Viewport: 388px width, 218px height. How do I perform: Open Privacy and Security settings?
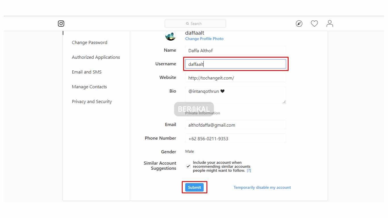pyautogui.click(x=92, y=102)
